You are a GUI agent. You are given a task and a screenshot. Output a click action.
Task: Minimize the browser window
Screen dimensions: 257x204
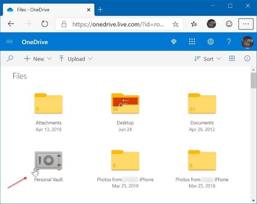coord(213,6)
